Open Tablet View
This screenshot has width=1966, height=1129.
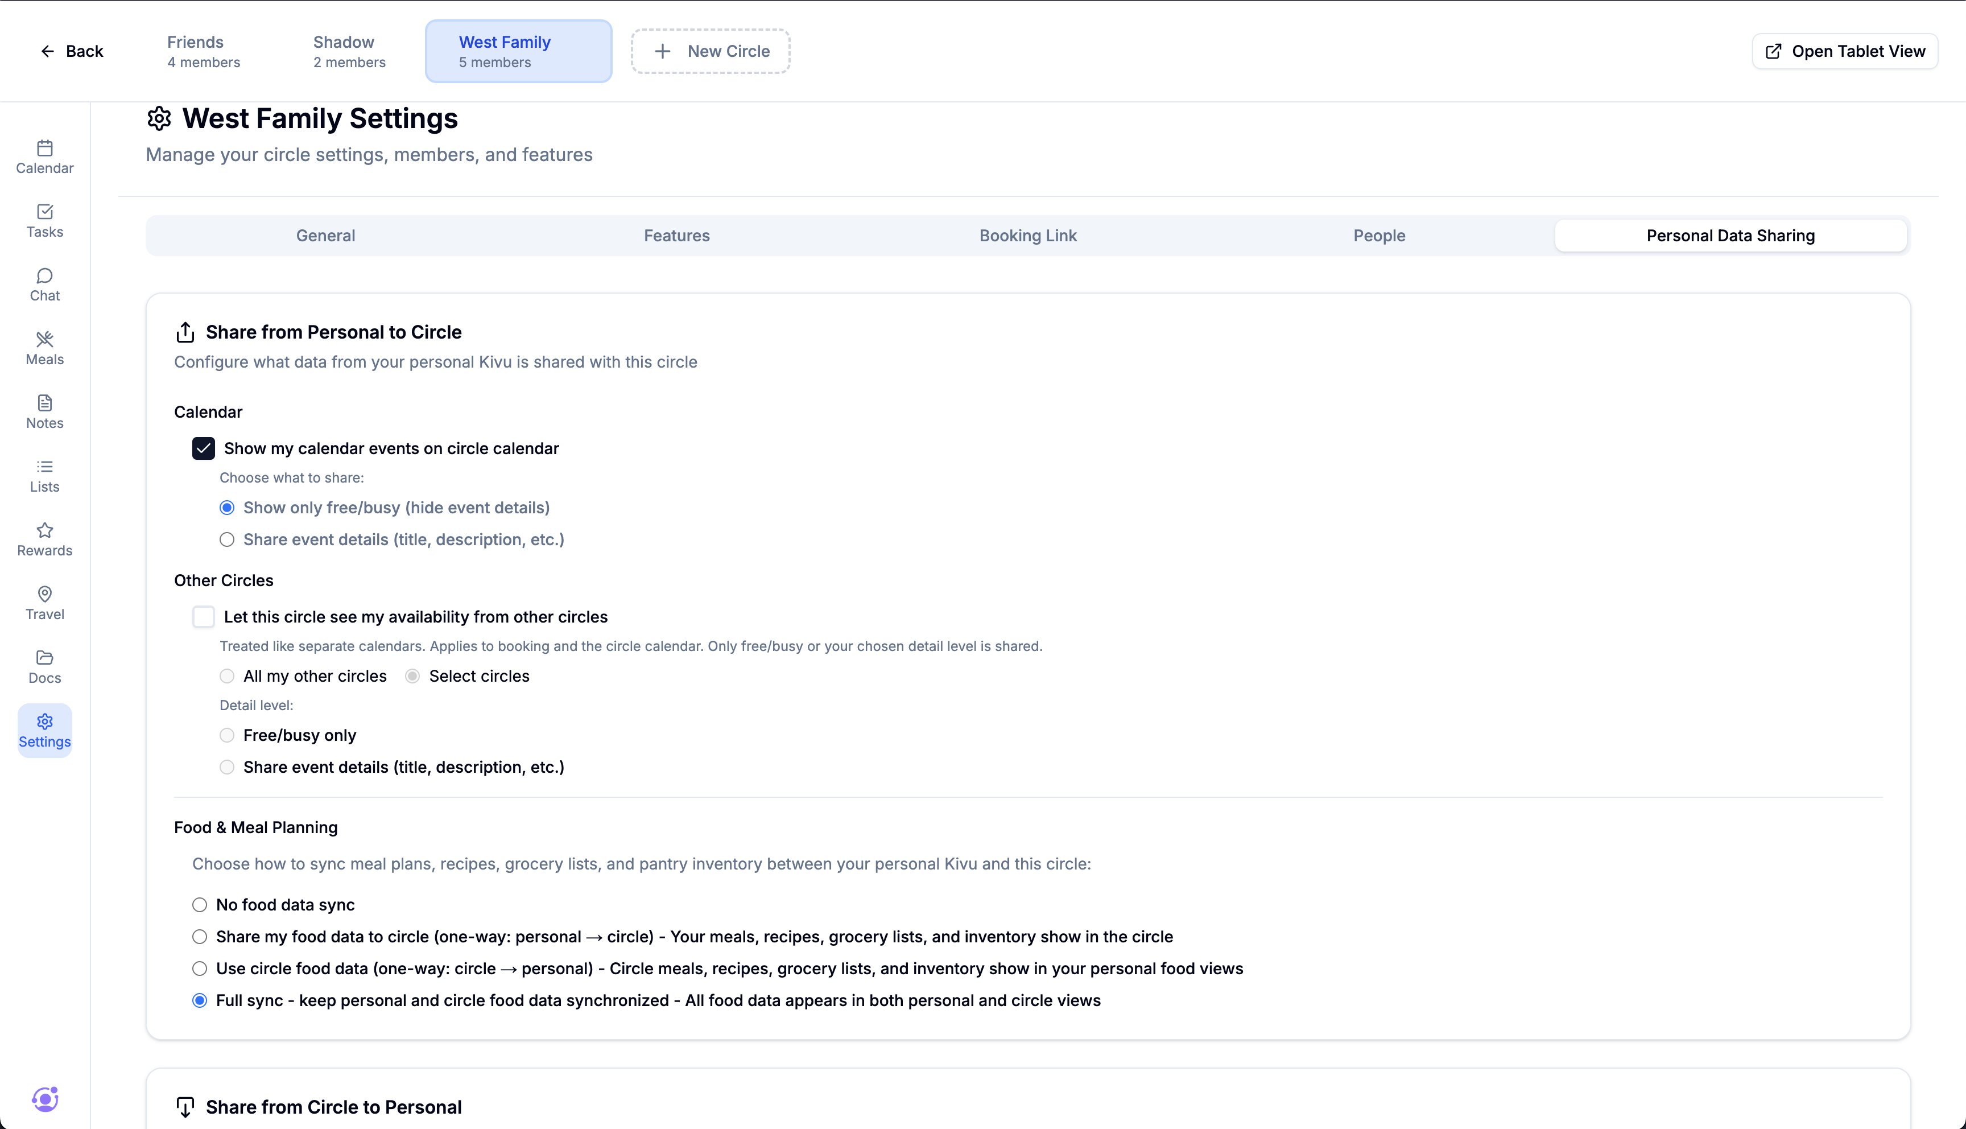pos(1844,51)
